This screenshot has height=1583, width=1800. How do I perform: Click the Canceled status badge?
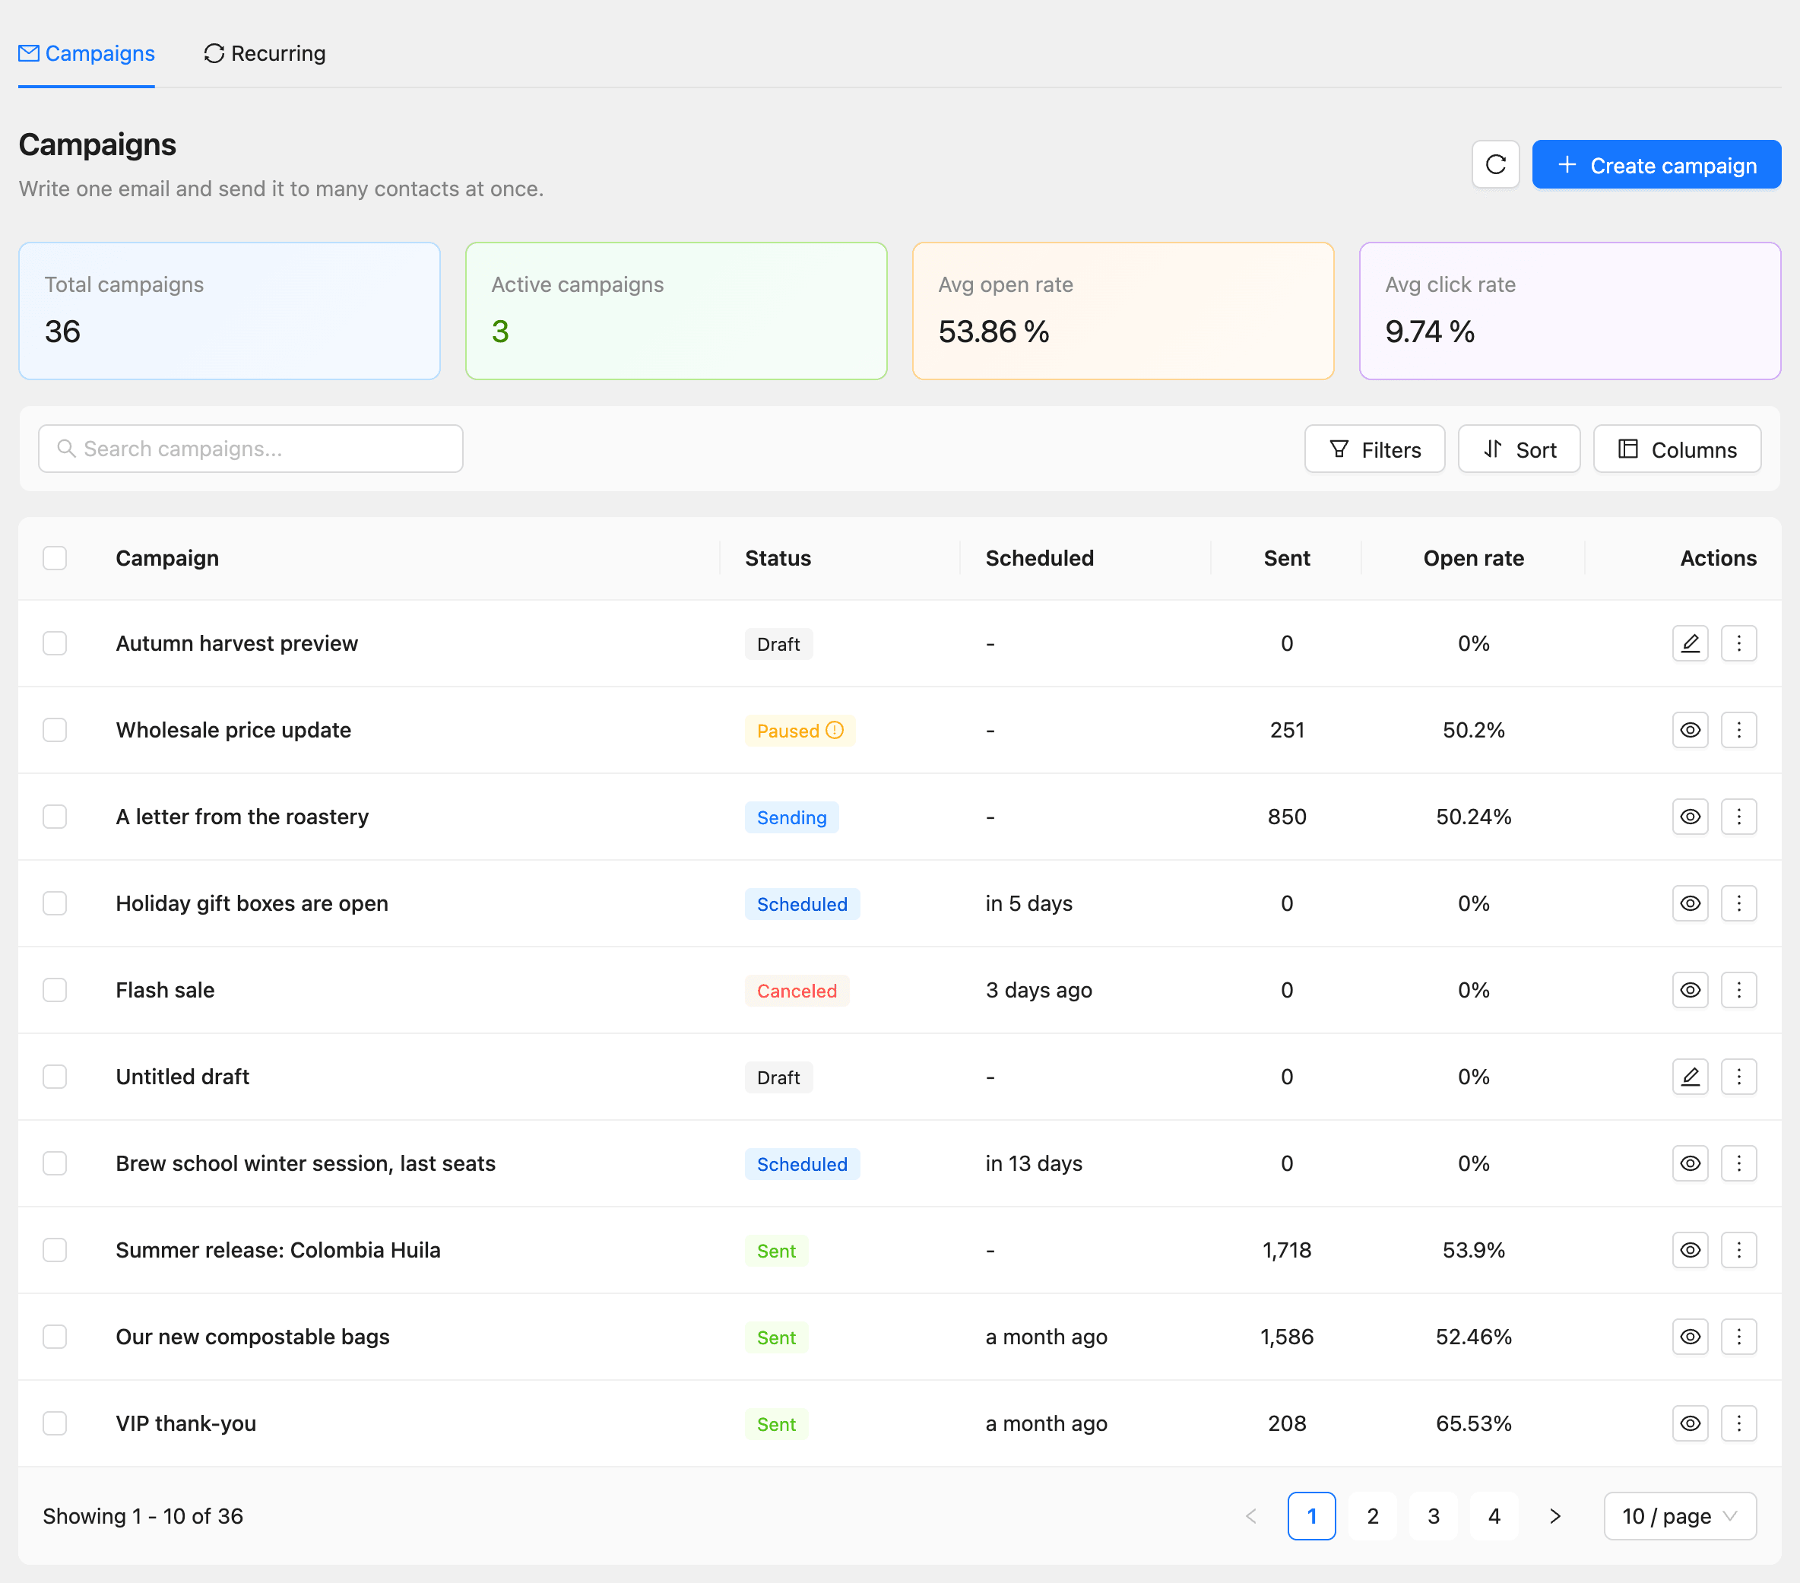point(797,991)
